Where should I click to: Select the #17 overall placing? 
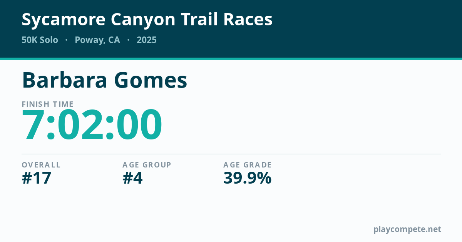37,178
